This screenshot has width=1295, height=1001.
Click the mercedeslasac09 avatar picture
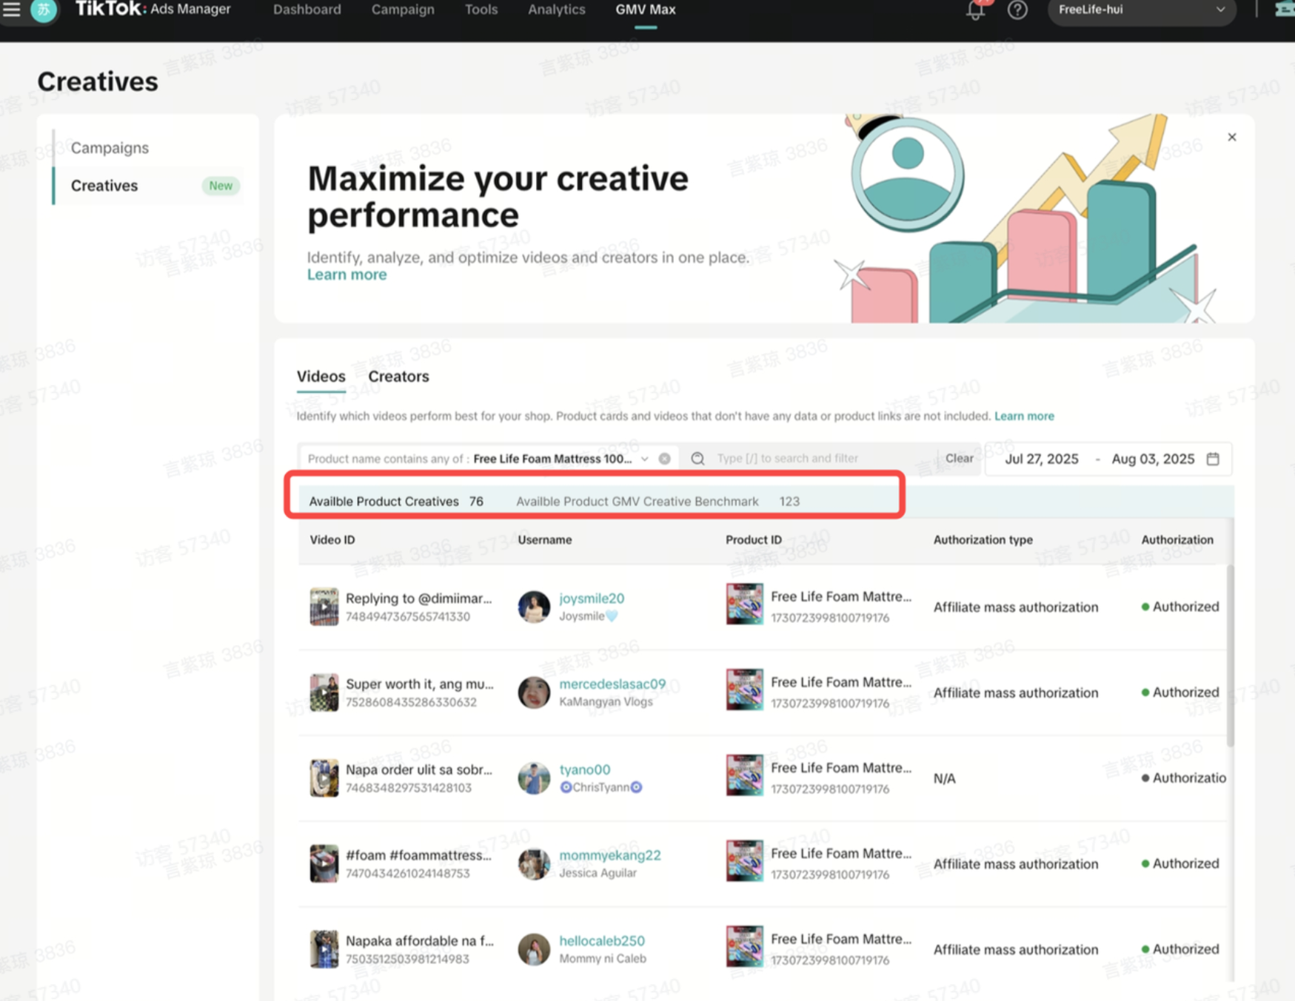point(534,692)
